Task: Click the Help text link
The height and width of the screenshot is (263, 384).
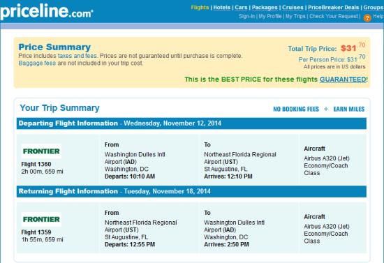Action: click(x=378, y=16)
